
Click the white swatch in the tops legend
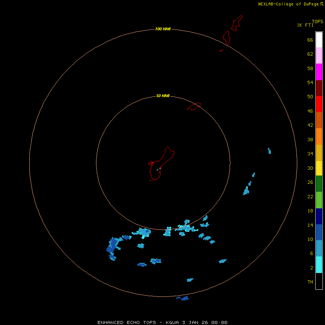coord(319,40)
